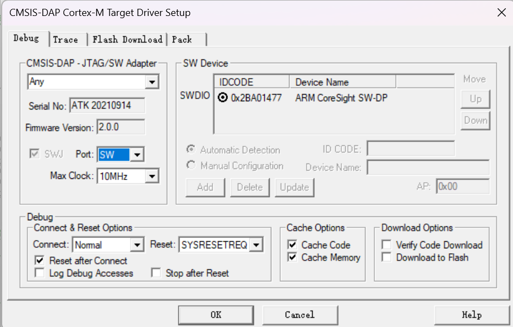
Task: Enable Verify Code Download
Action: click(x=386, y=245)
